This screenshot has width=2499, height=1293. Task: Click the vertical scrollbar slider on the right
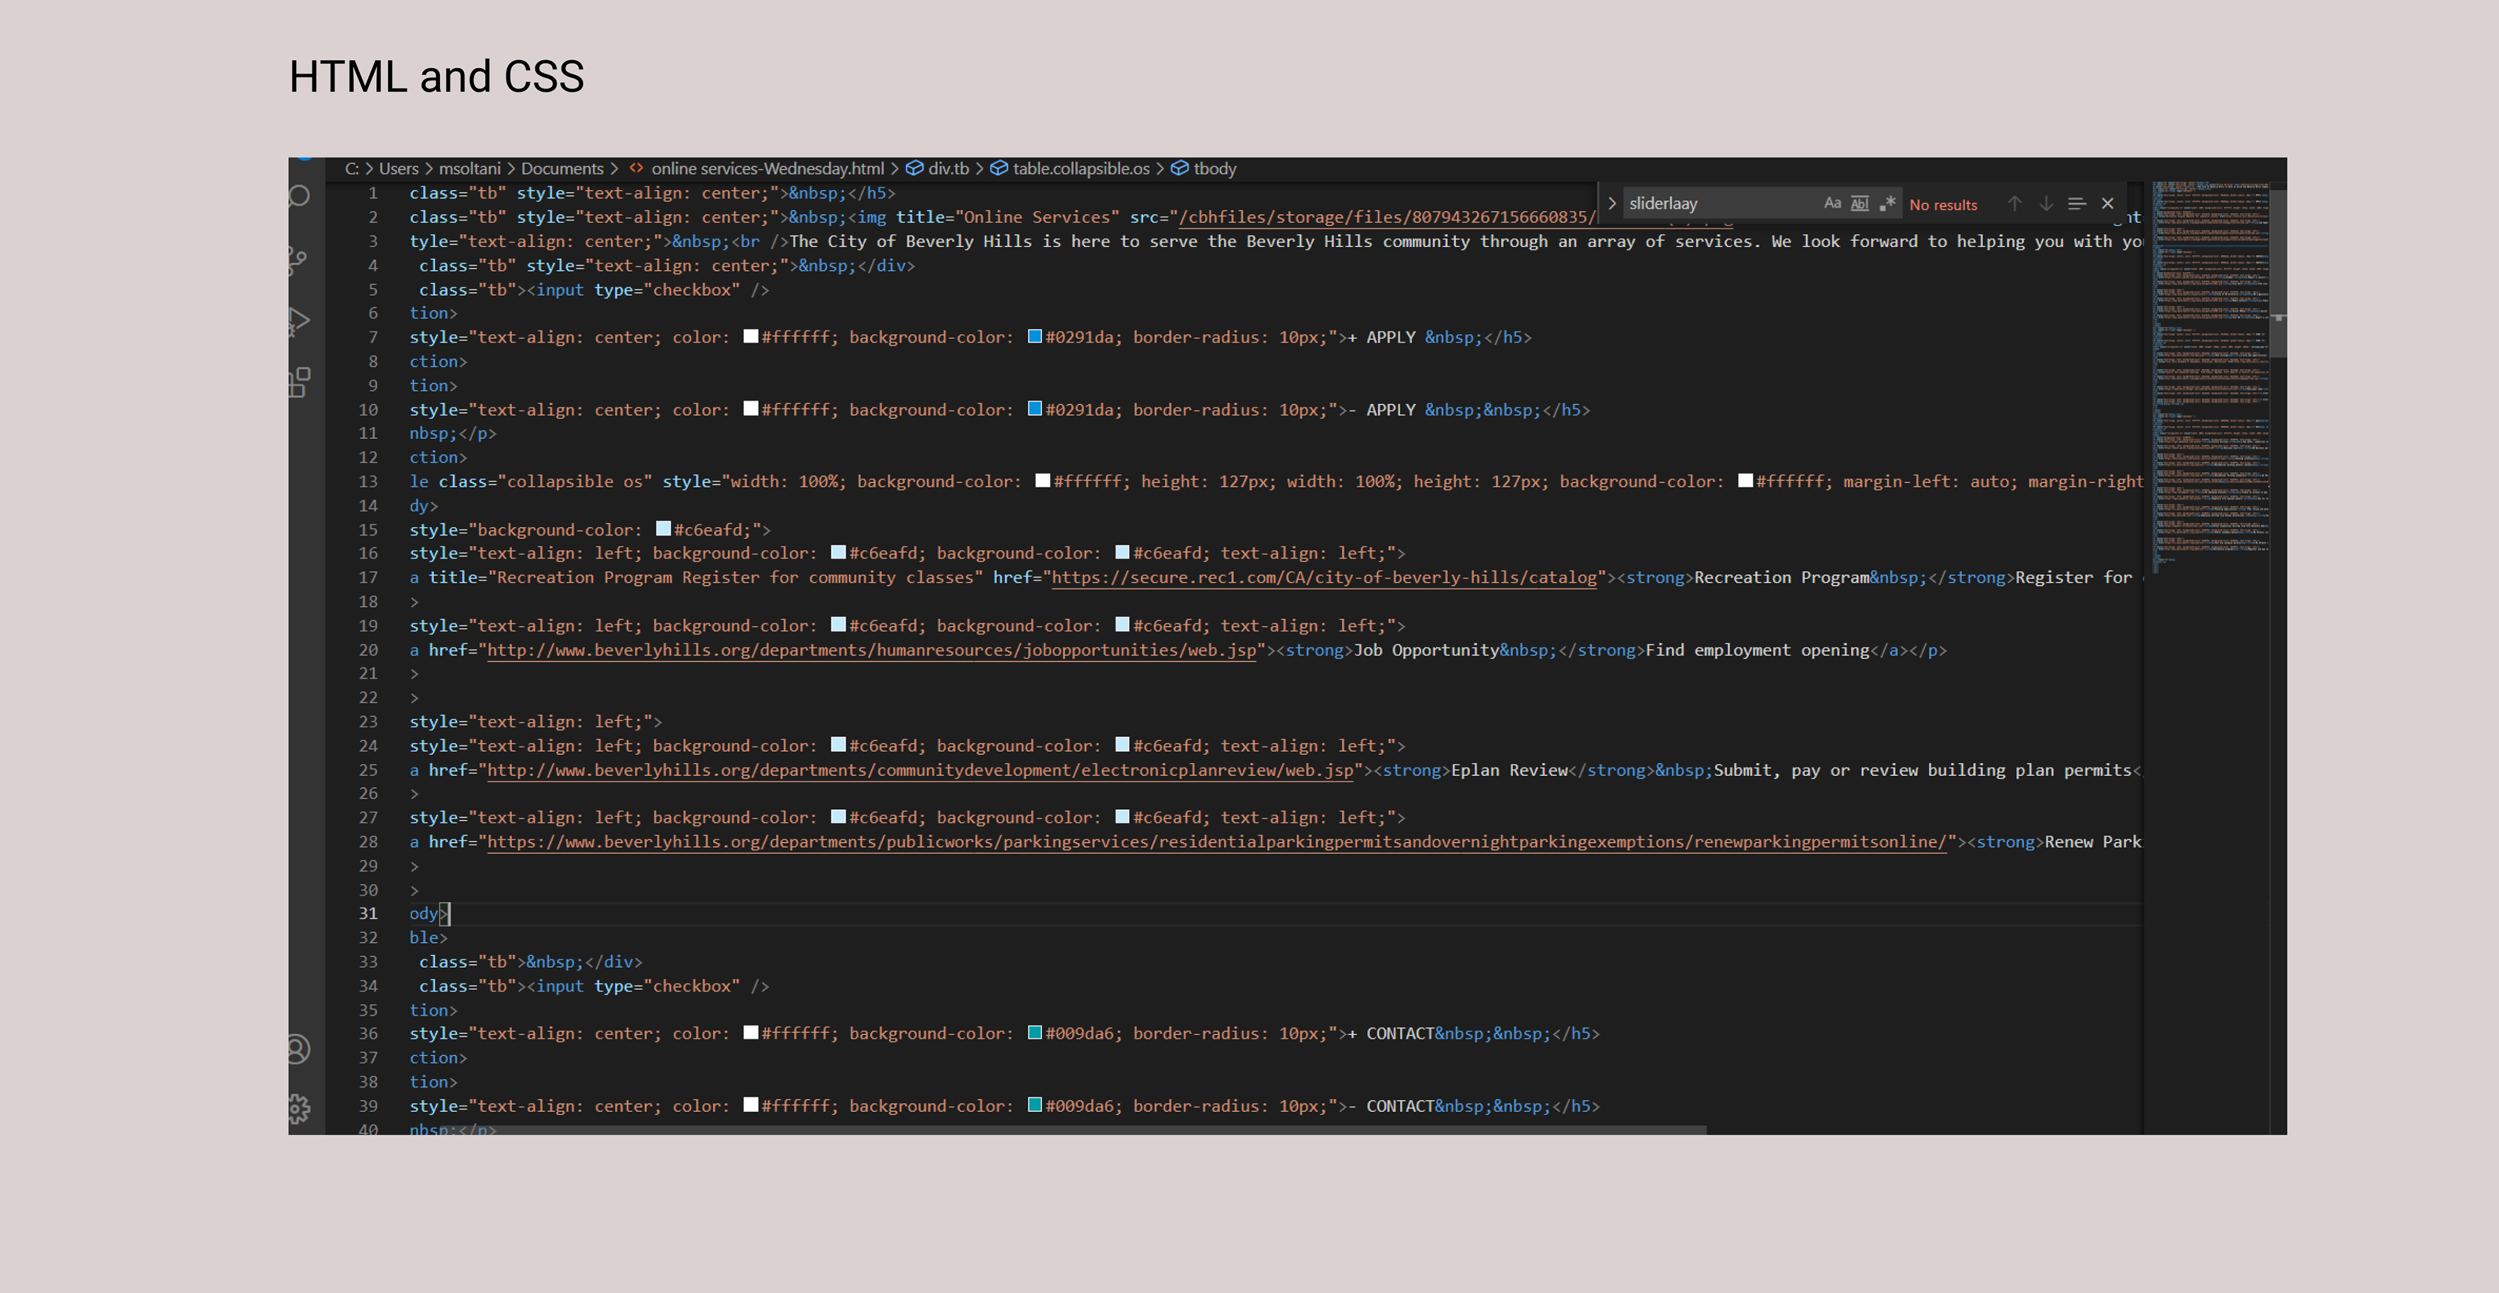pos(2278,273)
